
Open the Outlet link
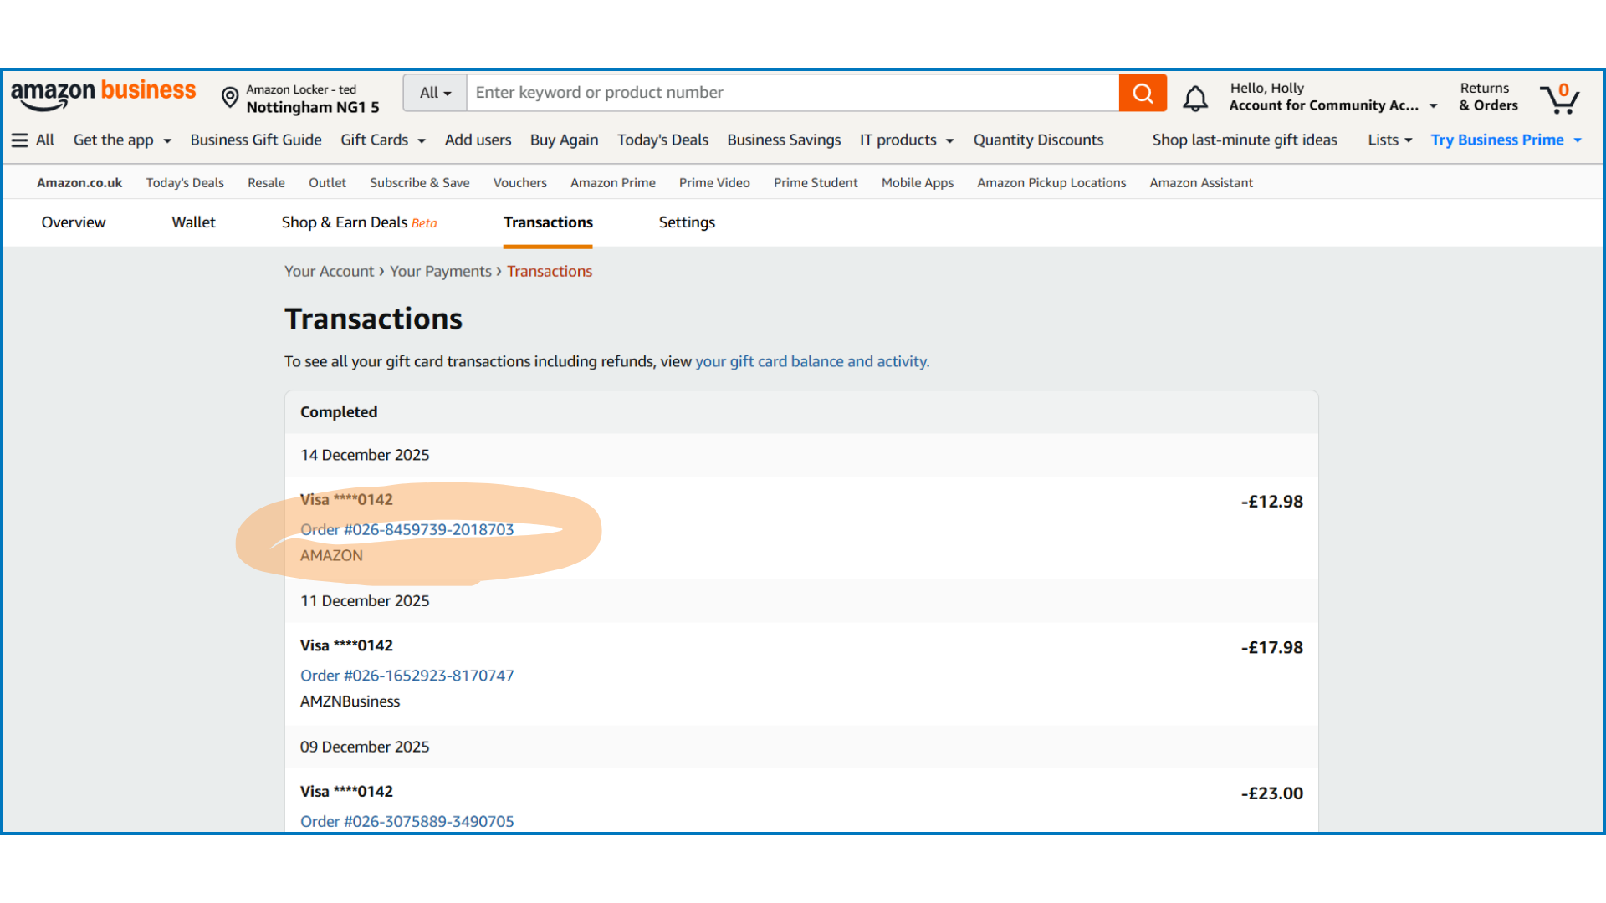click(x=327, y=182)
